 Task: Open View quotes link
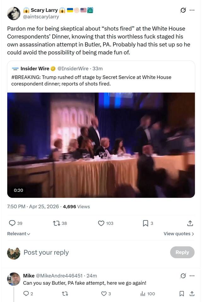click(x=179, y=234)
